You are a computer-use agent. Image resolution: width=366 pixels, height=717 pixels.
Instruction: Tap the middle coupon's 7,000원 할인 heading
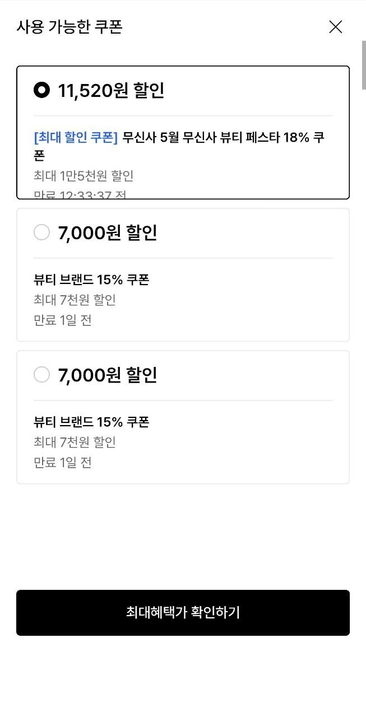point(107,233)
